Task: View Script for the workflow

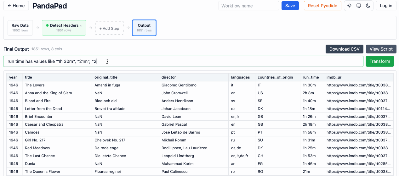Action: (381, 49)
